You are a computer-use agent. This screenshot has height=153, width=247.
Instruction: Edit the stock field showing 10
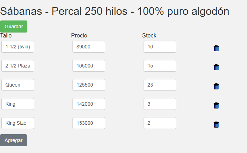(x=160, y=47)
